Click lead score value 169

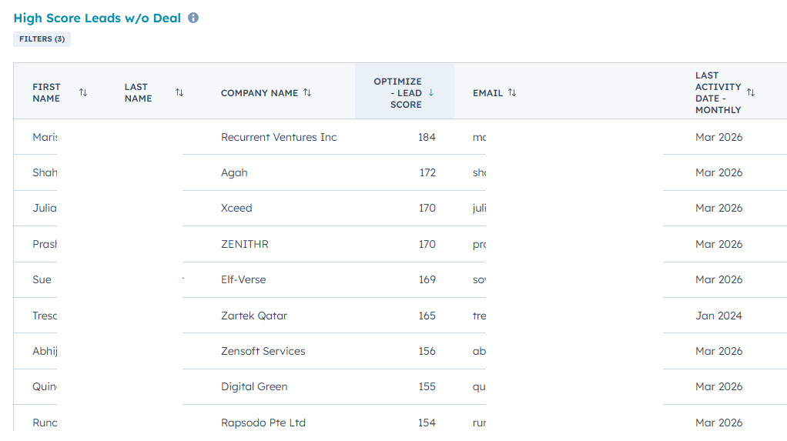coord(427,280)
